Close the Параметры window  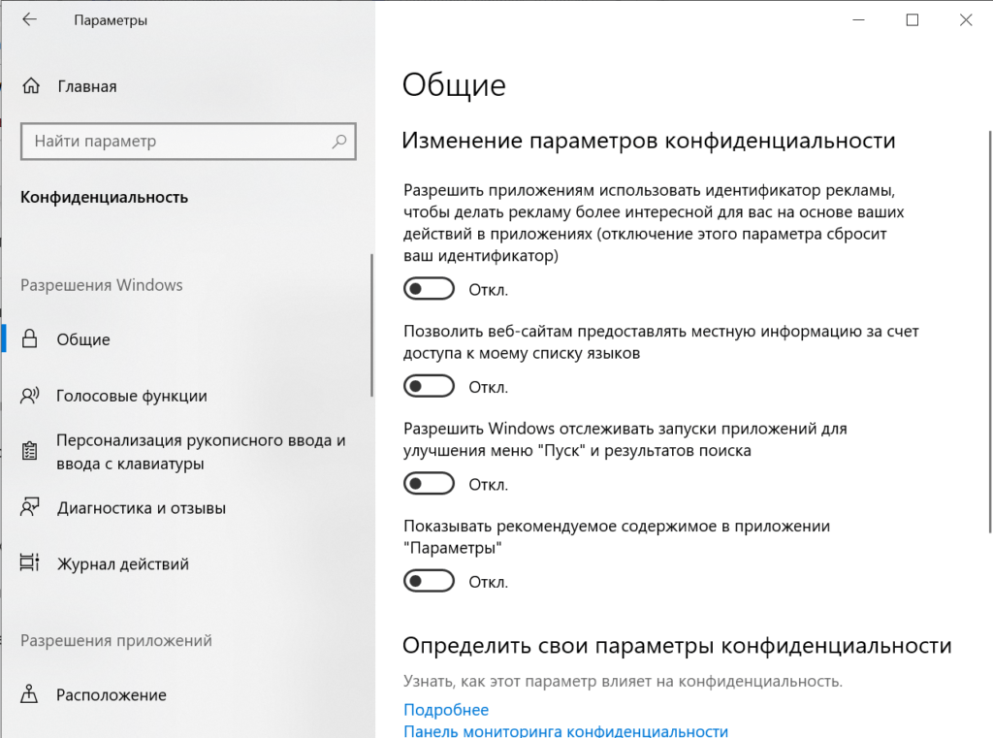[x=966, y=19]
